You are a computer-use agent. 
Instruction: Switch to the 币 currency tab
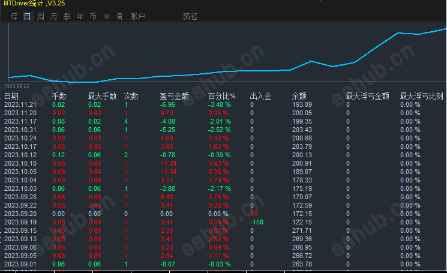93,16
